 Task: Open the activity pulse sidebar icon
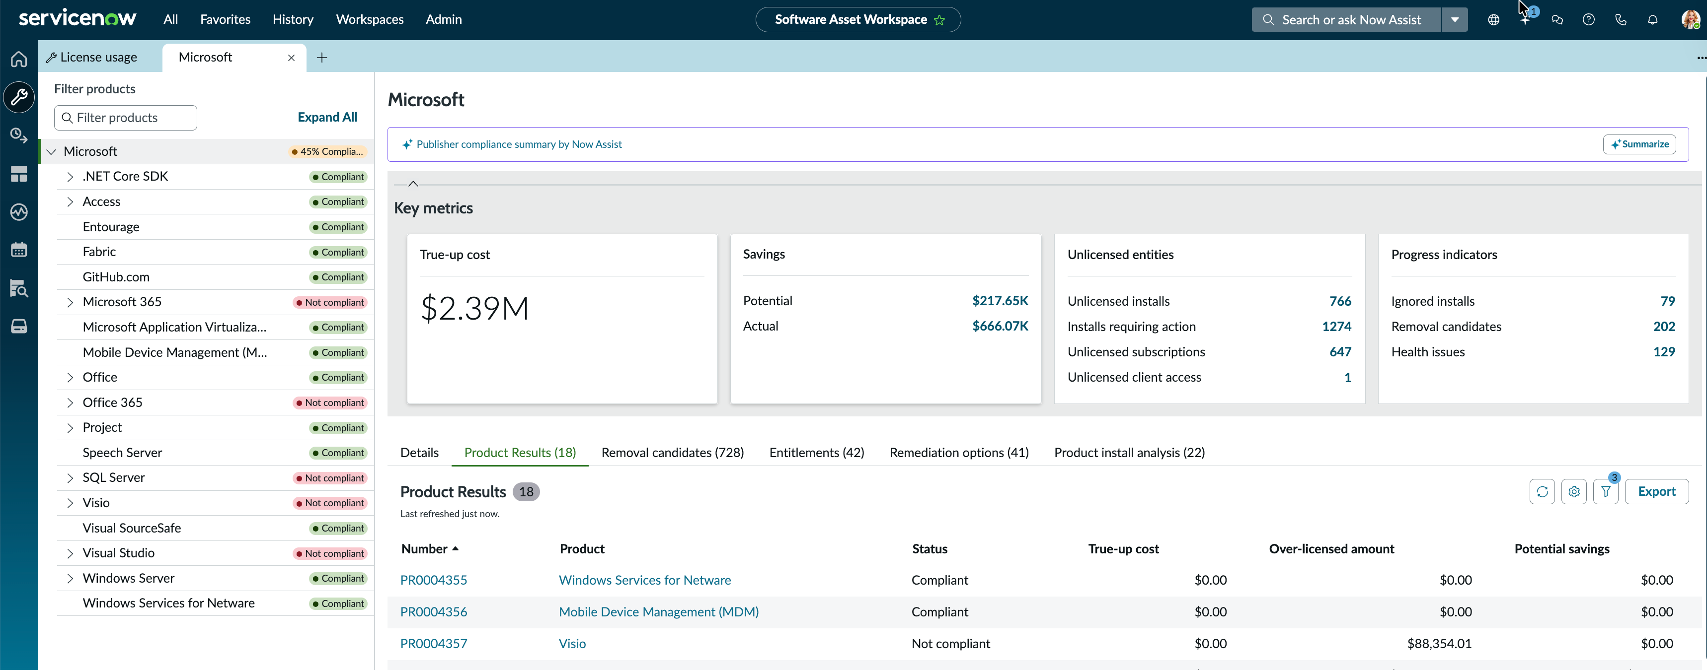point(18,212)
